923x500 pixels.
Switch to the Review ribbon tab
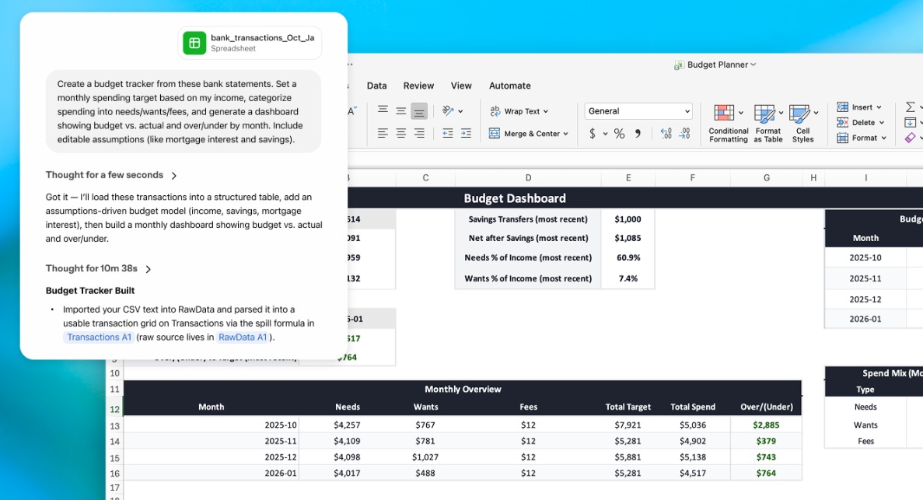point(418,86)
